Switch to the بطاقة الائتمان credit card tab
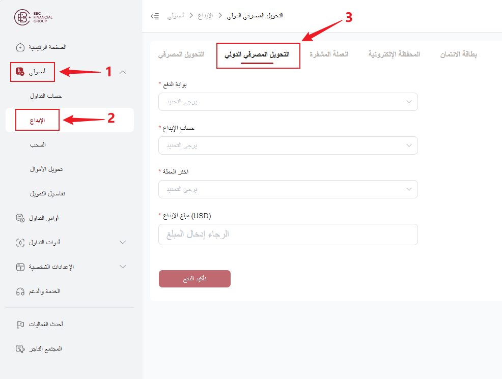This screenshot has width=502, height=379. [458, 54]
